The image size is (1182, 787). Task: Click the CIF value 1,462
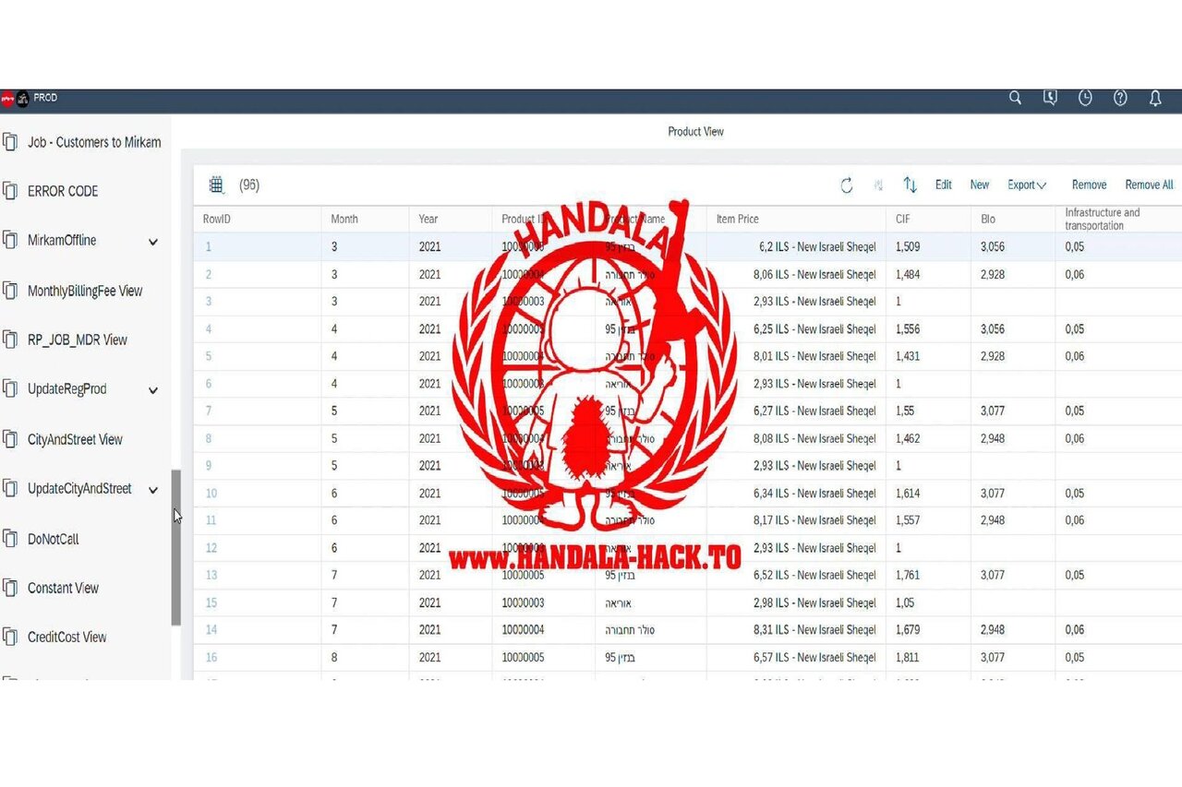(x=908, y=438)
